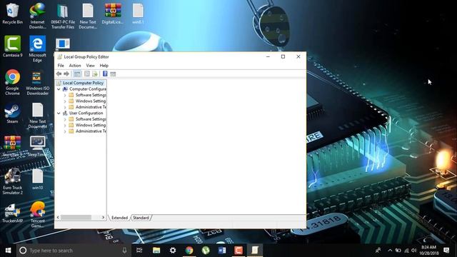Viewport: 457px width, 257px height.
Task: Click the Properties toolbar icon
Action: pyautogui.click(x=87, y=74)
